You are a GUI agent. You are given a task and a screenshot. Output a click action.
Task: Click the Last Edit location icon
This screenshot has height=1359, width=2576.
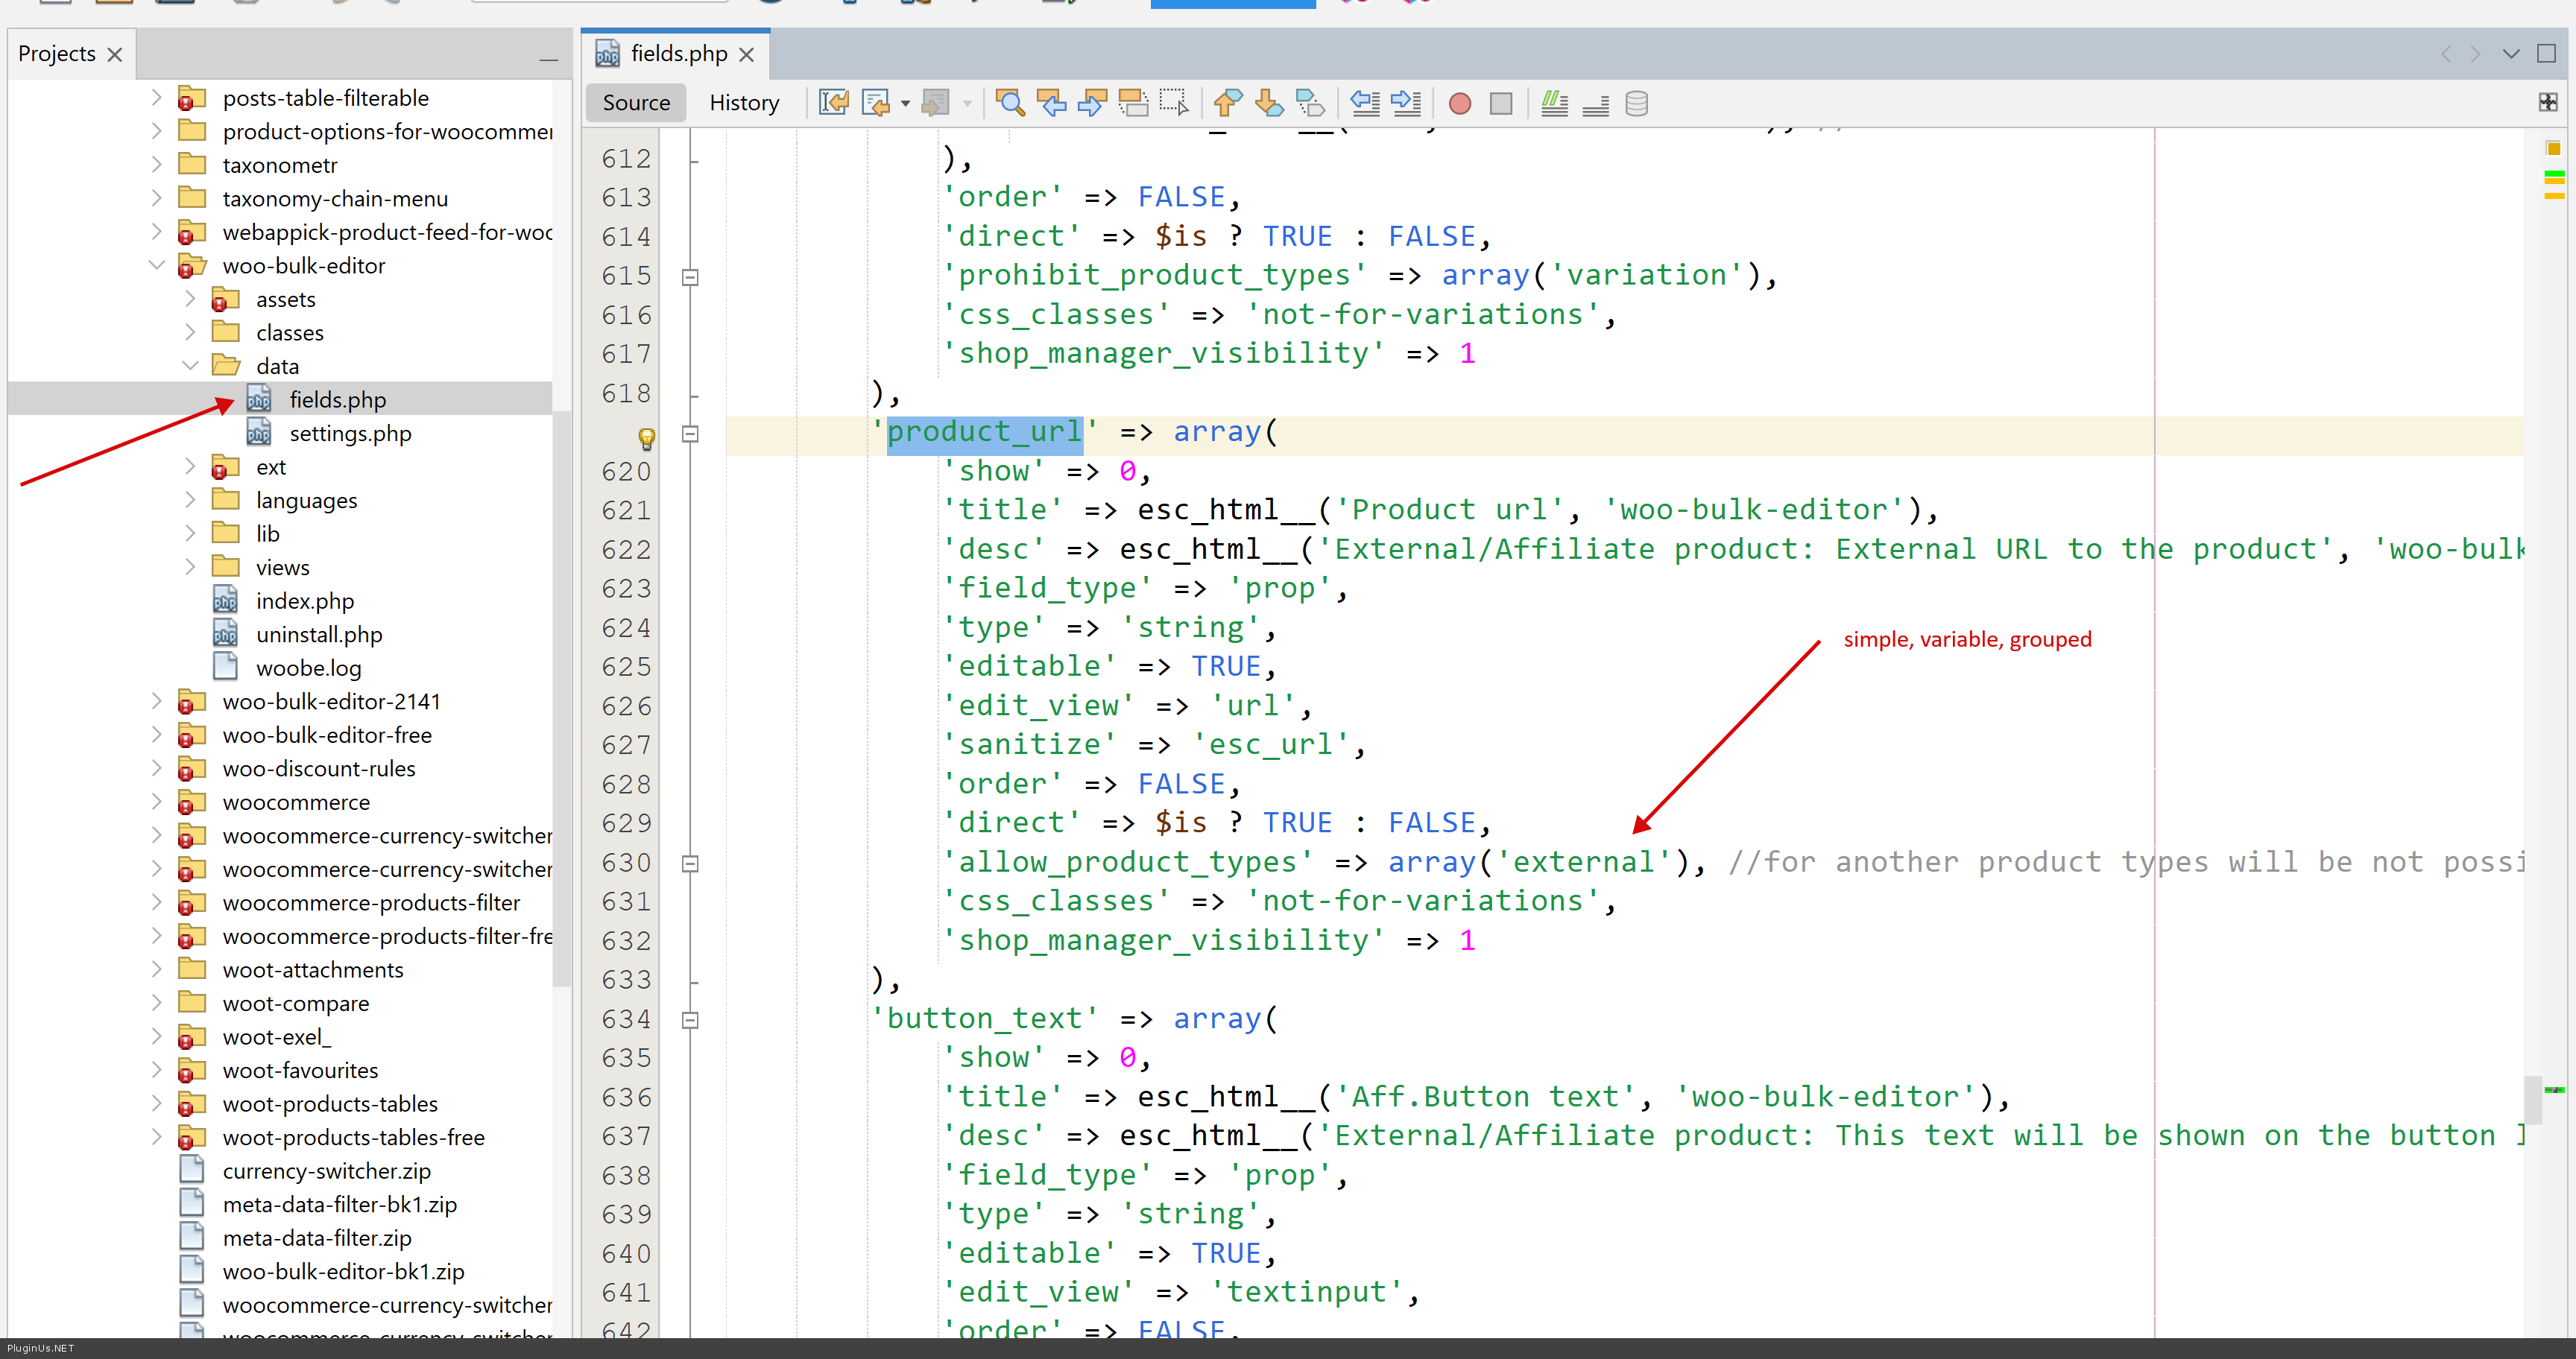pos(833,103)
